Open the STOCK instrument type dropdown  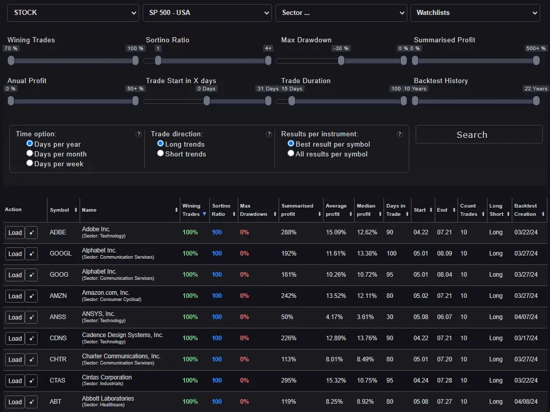tap(73, 13)
